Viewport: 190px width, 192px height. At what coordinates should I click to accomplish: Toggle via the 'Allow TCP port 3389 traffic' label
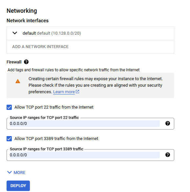56,139
